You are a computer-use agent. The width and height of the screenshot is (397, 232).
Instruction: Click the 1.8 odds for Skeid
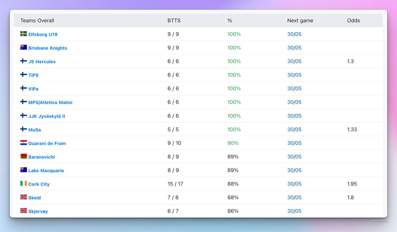[350, 197]
